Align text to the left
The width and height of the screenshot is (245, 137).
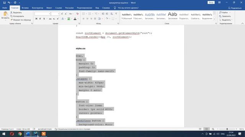pyautogui.click(x=83, y=19)
